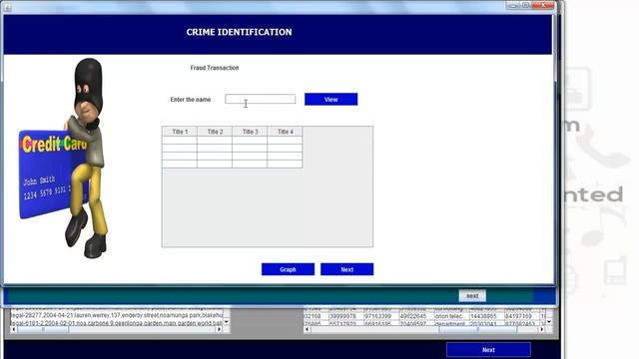This screenshot has height=359, width=639.
Task: Click the right arrow of the right data table scrollbar
Action: point(541,329)
